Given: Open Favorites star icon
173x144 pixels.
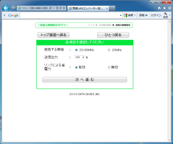Looking at the screenshot, I should point(164,8).
